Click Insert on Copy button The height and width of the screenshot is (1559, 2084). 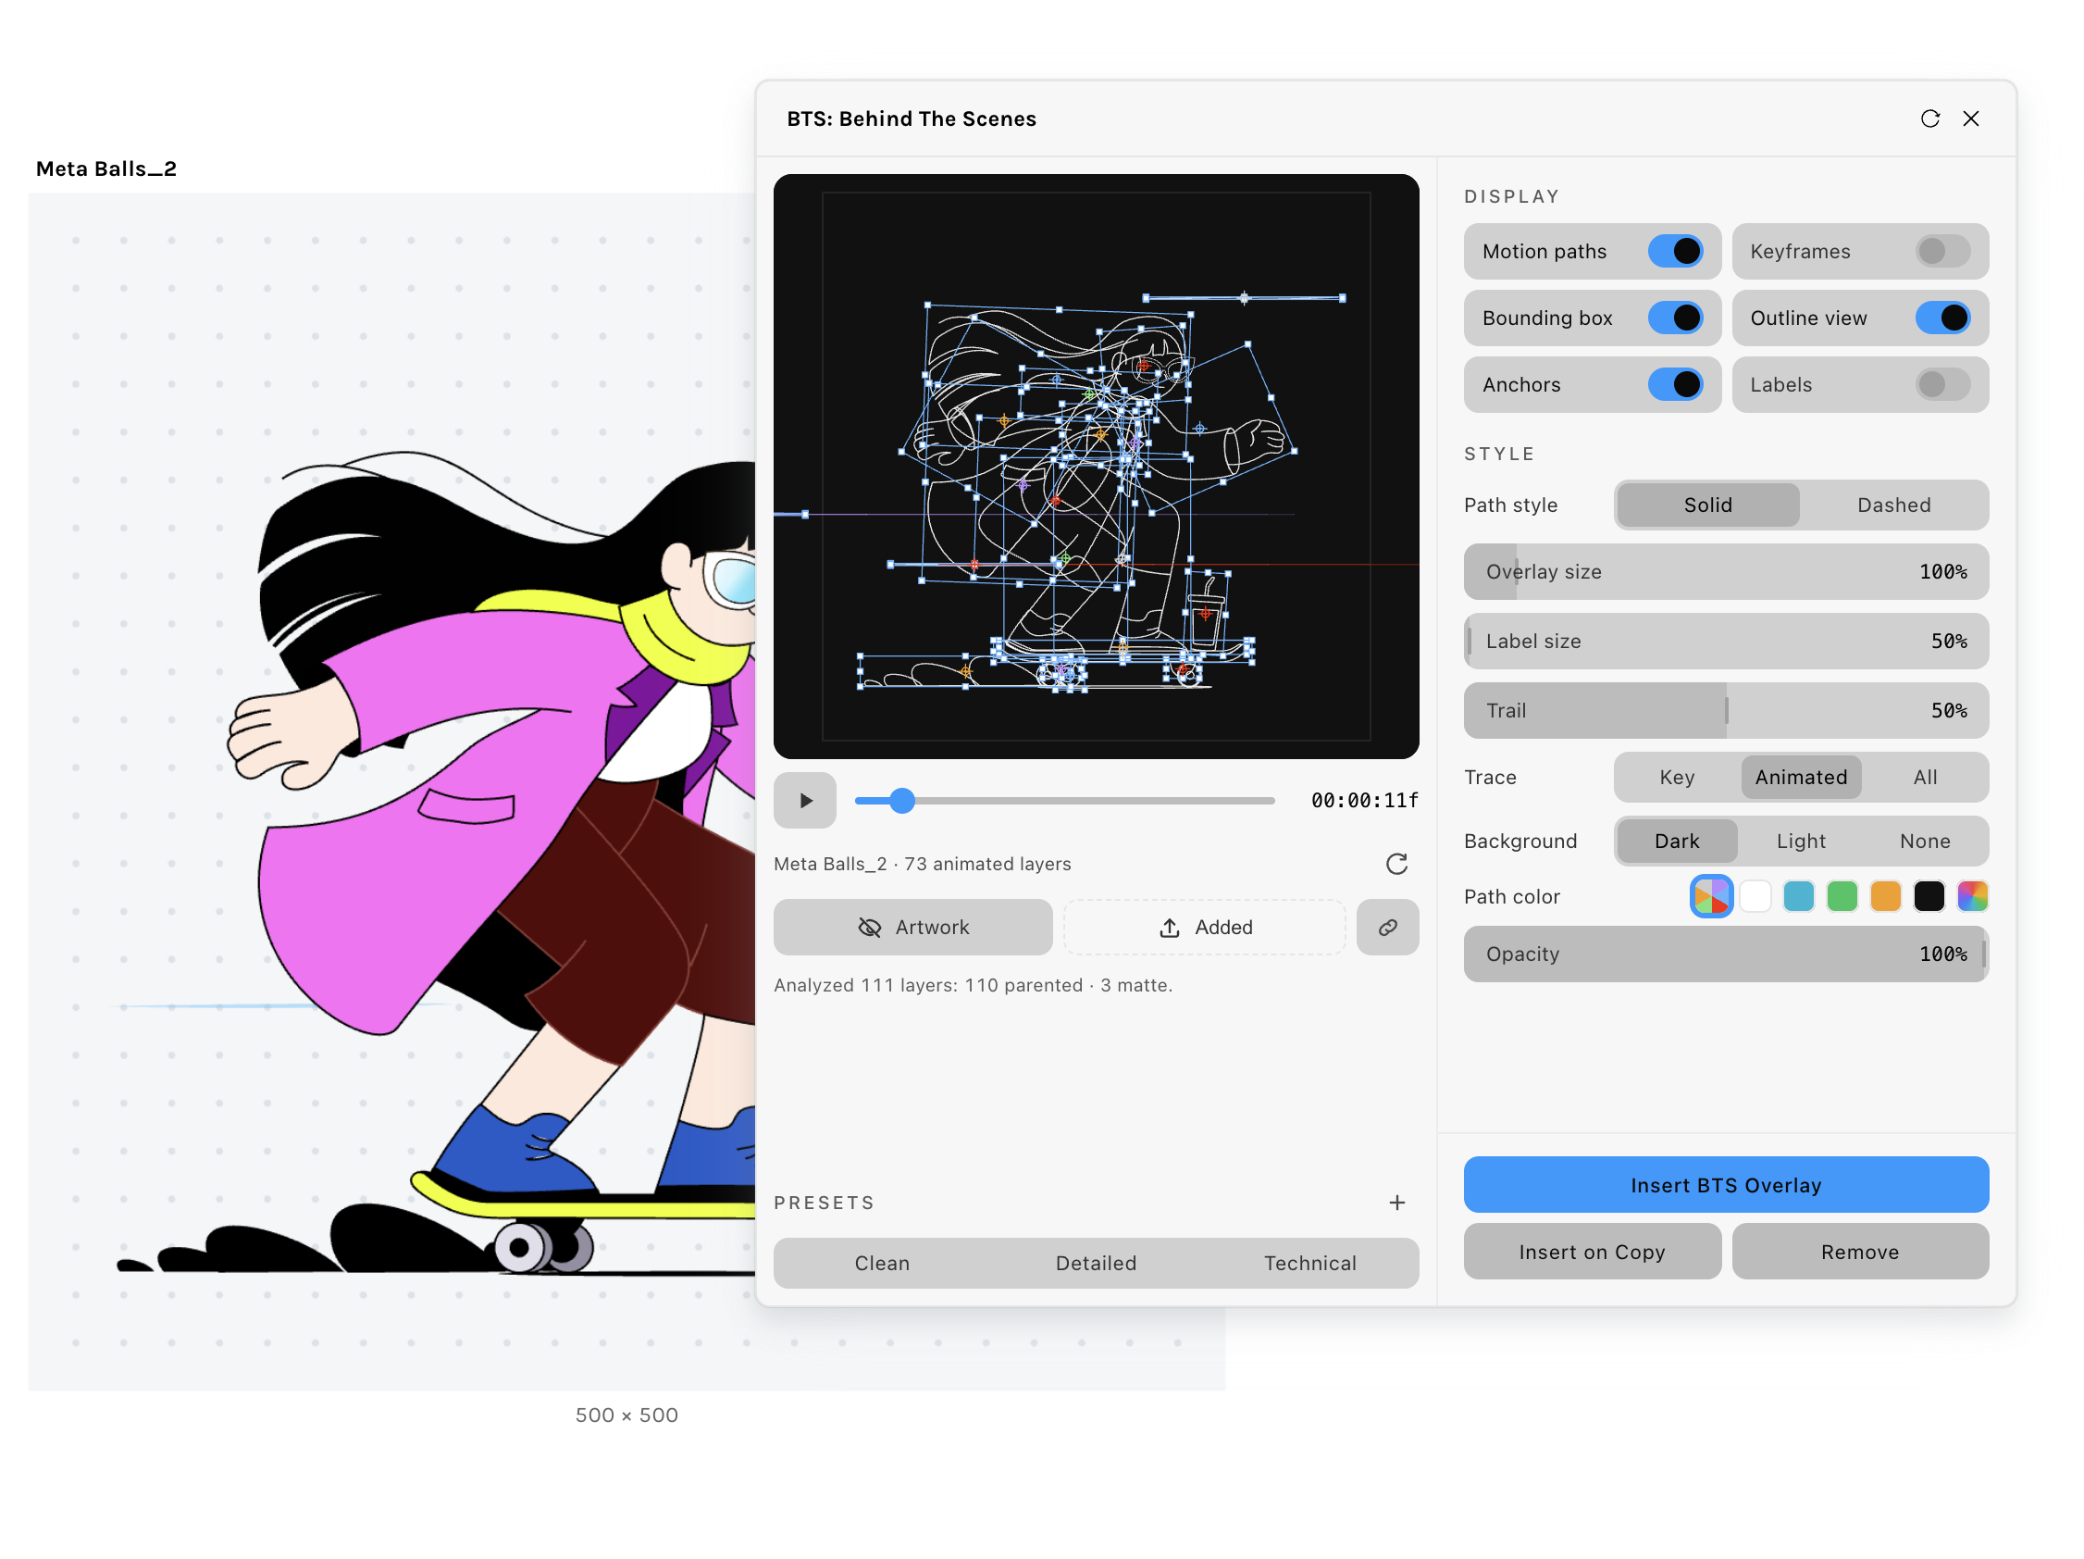(x=1593, y=1252)
